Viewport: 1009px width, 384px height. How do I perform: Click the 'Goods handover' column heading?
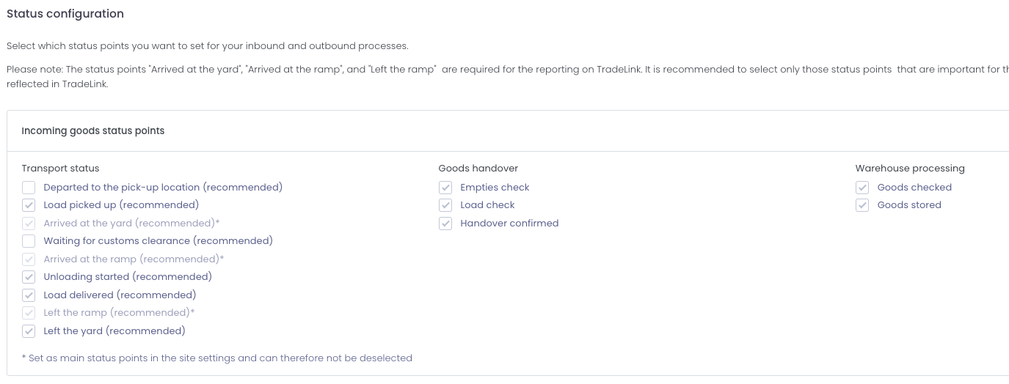(478, 169)
